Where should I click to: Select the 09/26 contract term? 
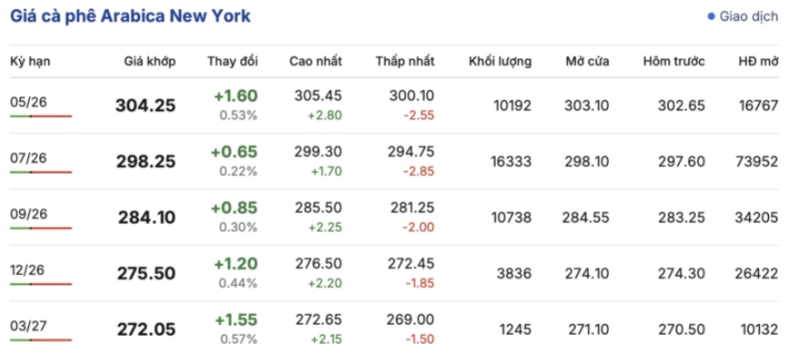pos(28,215)
